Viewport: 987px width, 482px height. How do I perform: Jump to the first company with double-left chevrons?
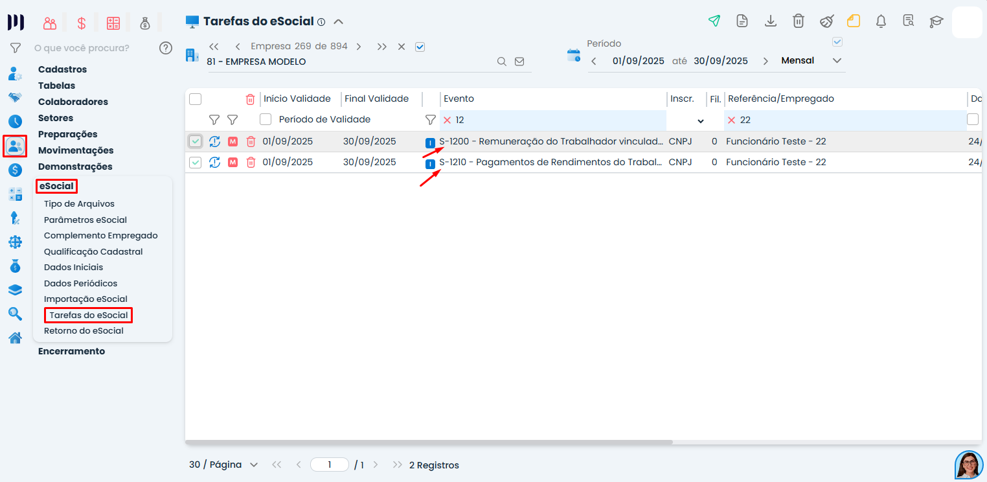[x=214, y=47]
